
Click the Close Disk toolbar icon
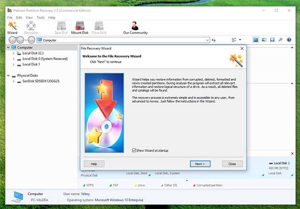(x=99, y=28)
